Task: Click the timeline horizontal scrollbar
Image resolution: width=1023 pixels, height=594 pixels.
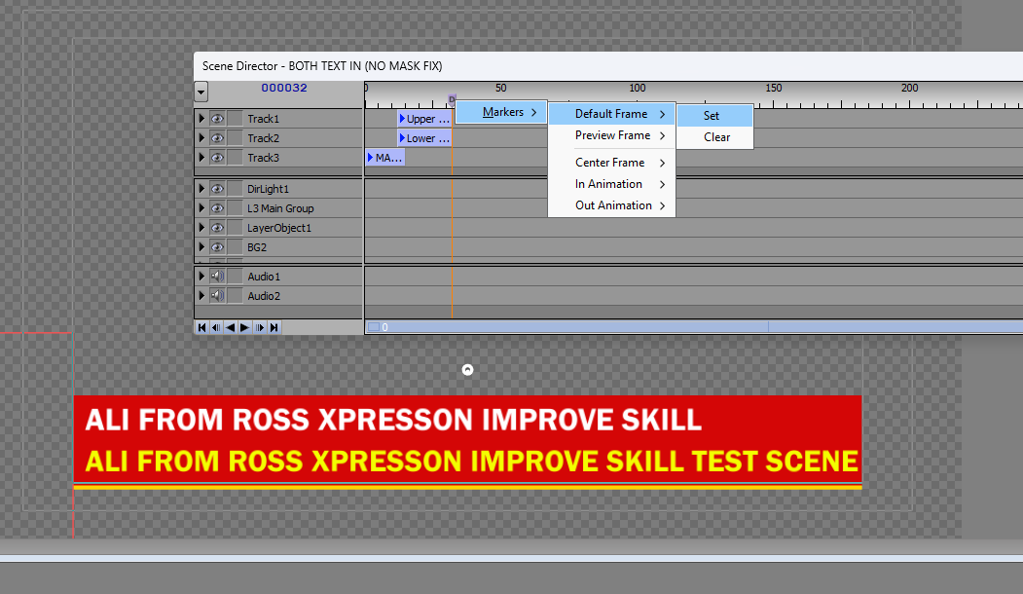Action: 694,327
